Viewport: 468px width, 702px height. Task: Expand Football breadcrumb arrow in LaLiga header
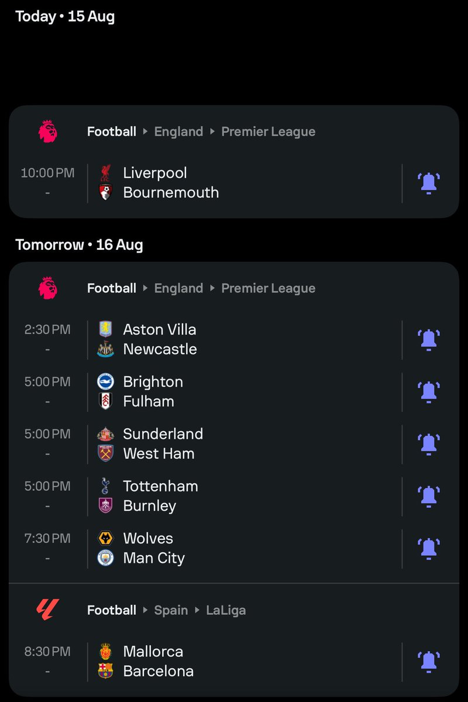tap(145, 610)
